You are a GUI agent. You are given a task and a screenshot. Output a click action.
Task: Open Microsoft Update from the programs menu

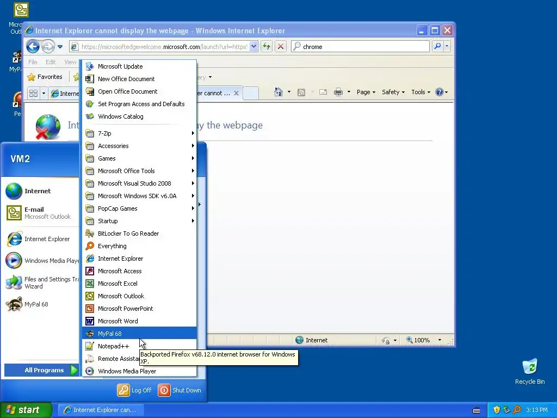point(139,66)
